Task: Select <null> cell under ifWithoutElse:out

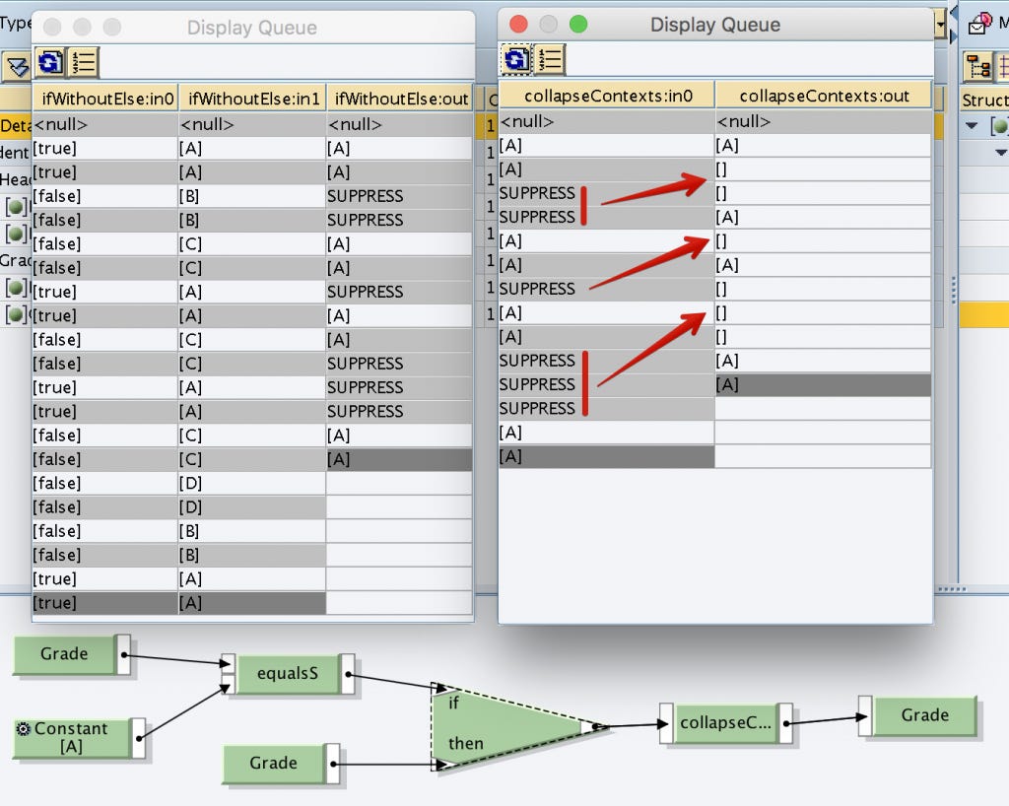Action: pos(400,124)
